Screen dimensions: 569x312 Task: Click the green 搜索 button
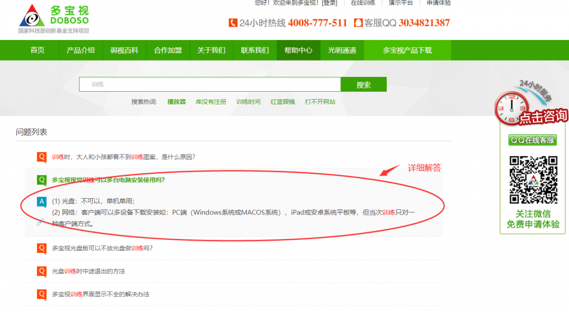coord(364,85)
